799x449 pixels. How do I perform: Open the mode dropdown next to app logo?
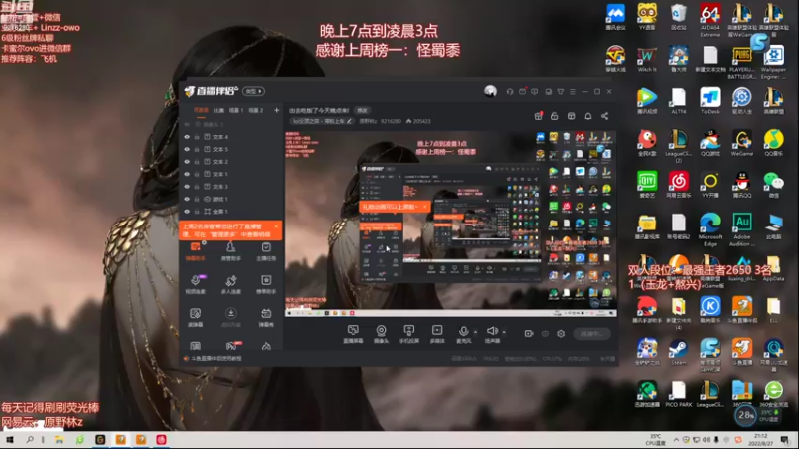tap(254, 91)
